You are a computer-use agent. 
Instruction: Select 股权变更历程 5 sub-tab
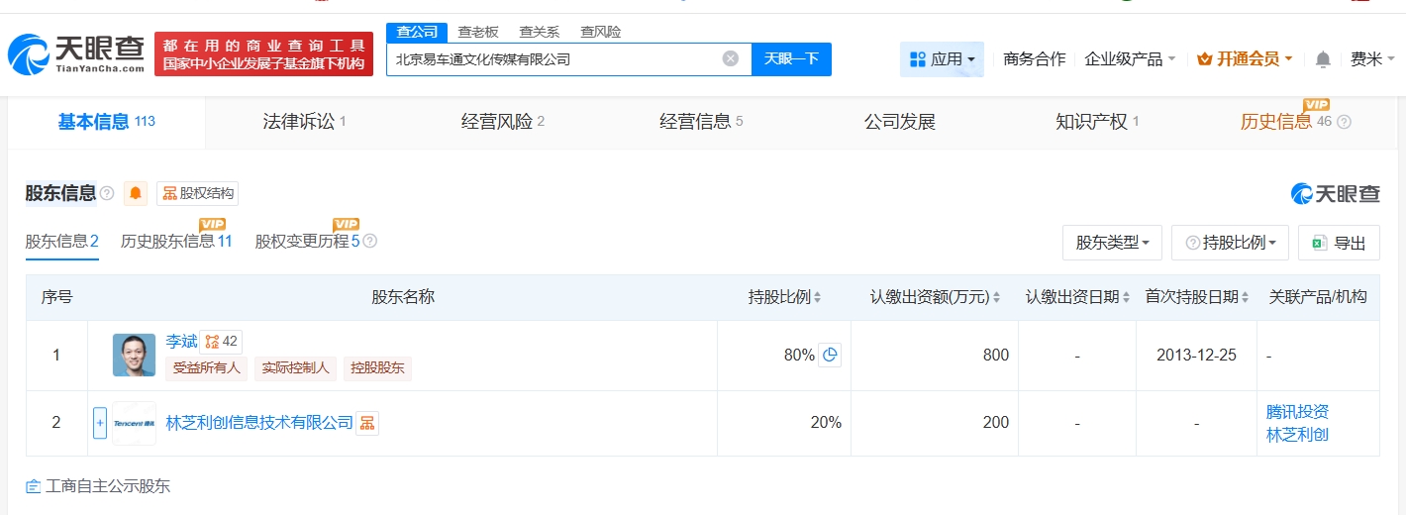[x=307, y=241]
